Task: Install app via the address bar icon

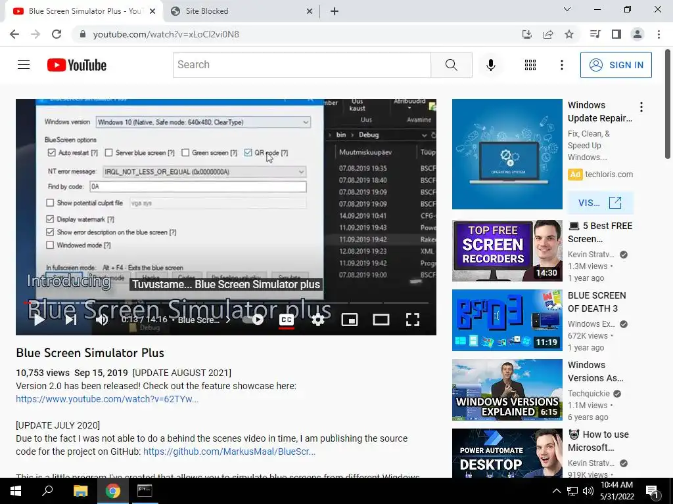Action: tap(526, 34)
